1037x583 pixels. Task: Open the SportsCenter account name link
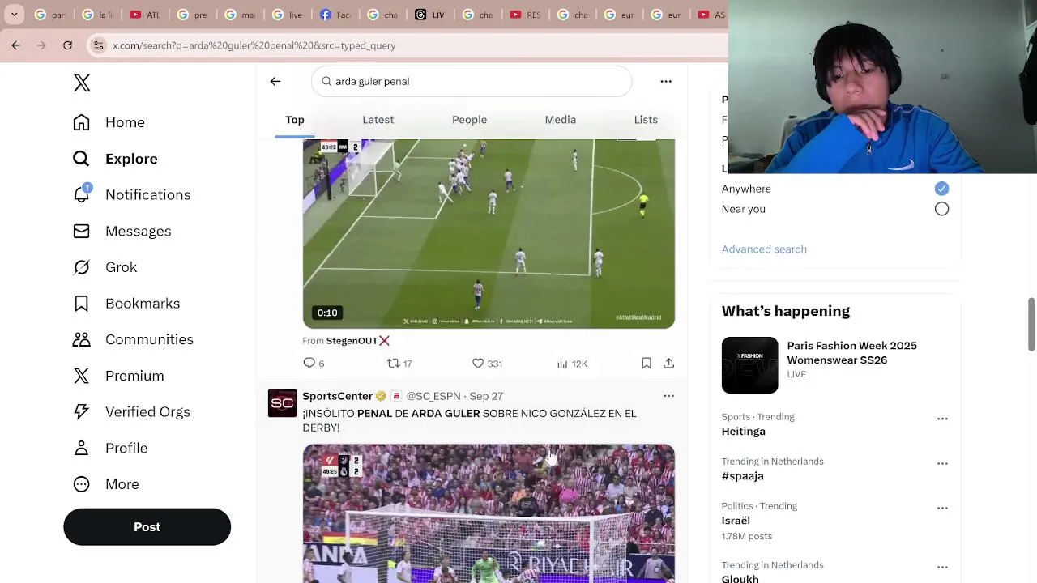[338, 396]
